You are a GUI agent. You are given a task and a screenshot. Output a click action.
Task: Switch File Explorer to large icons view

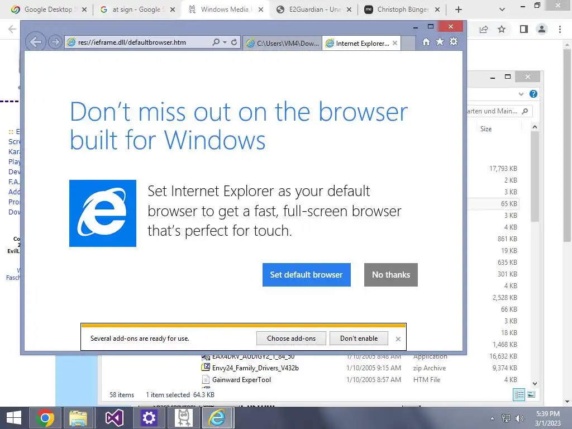click(x=532, y=394)
